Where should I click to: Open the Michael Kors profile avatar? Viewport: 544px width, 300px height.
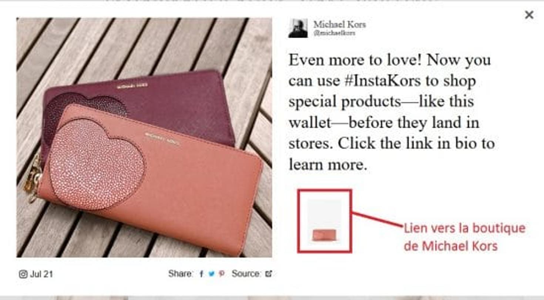[298, 29]
